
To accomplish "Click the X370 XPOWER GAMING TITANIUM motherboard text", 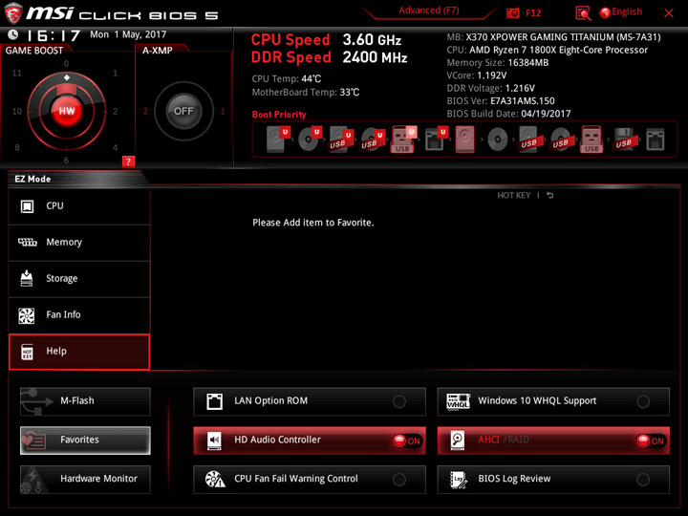I will coord(553,37).
